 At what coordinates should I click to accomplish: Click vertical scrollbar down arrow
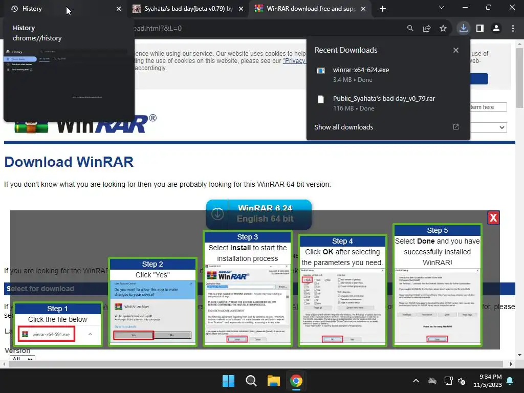[520, 355]
